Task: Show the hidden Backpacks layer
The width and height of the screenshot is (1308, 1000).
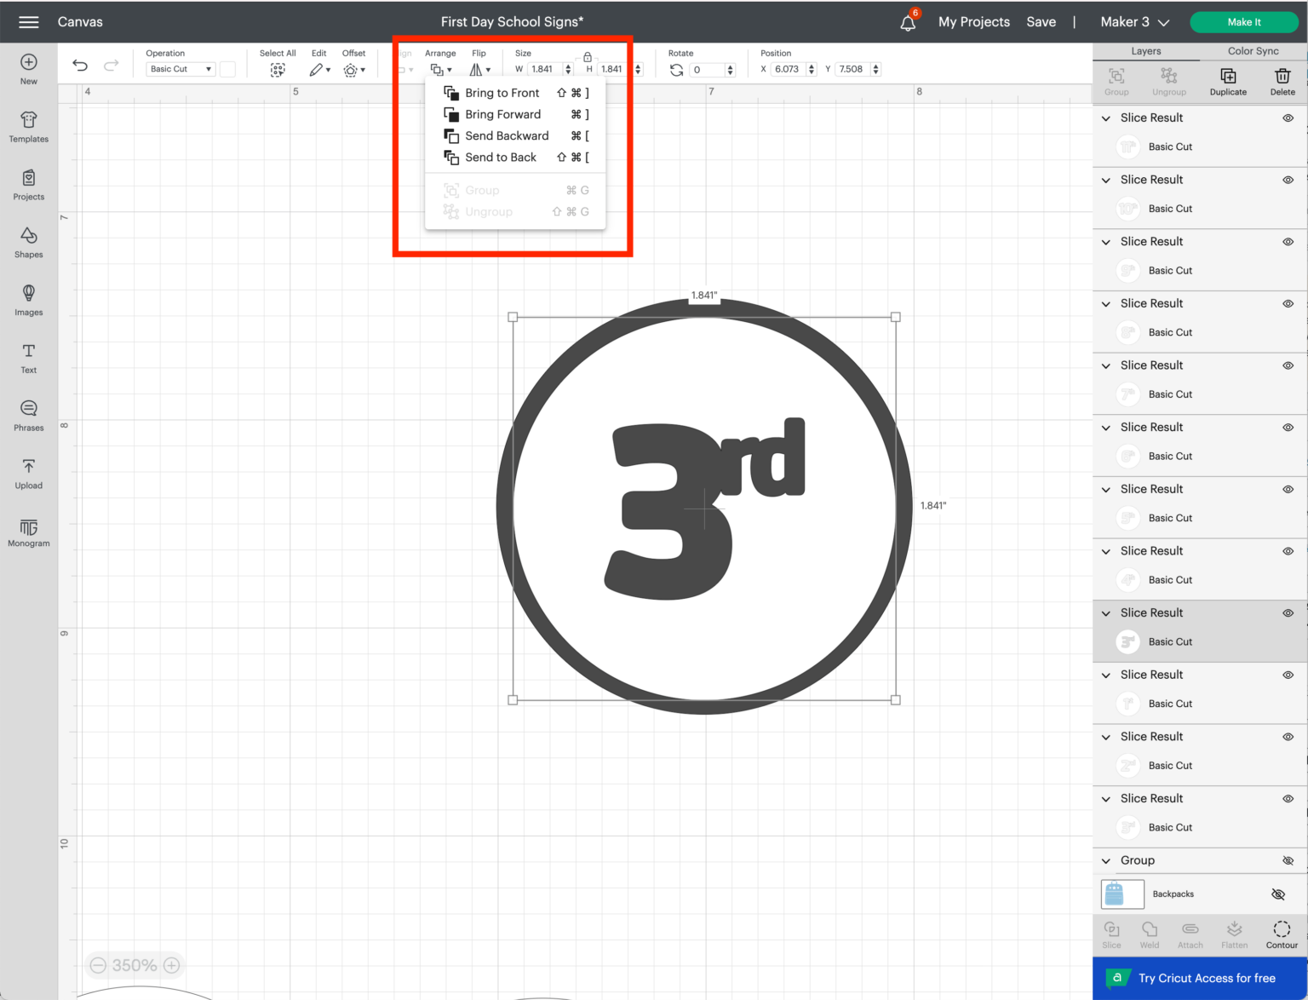Action: point(1277,894)
